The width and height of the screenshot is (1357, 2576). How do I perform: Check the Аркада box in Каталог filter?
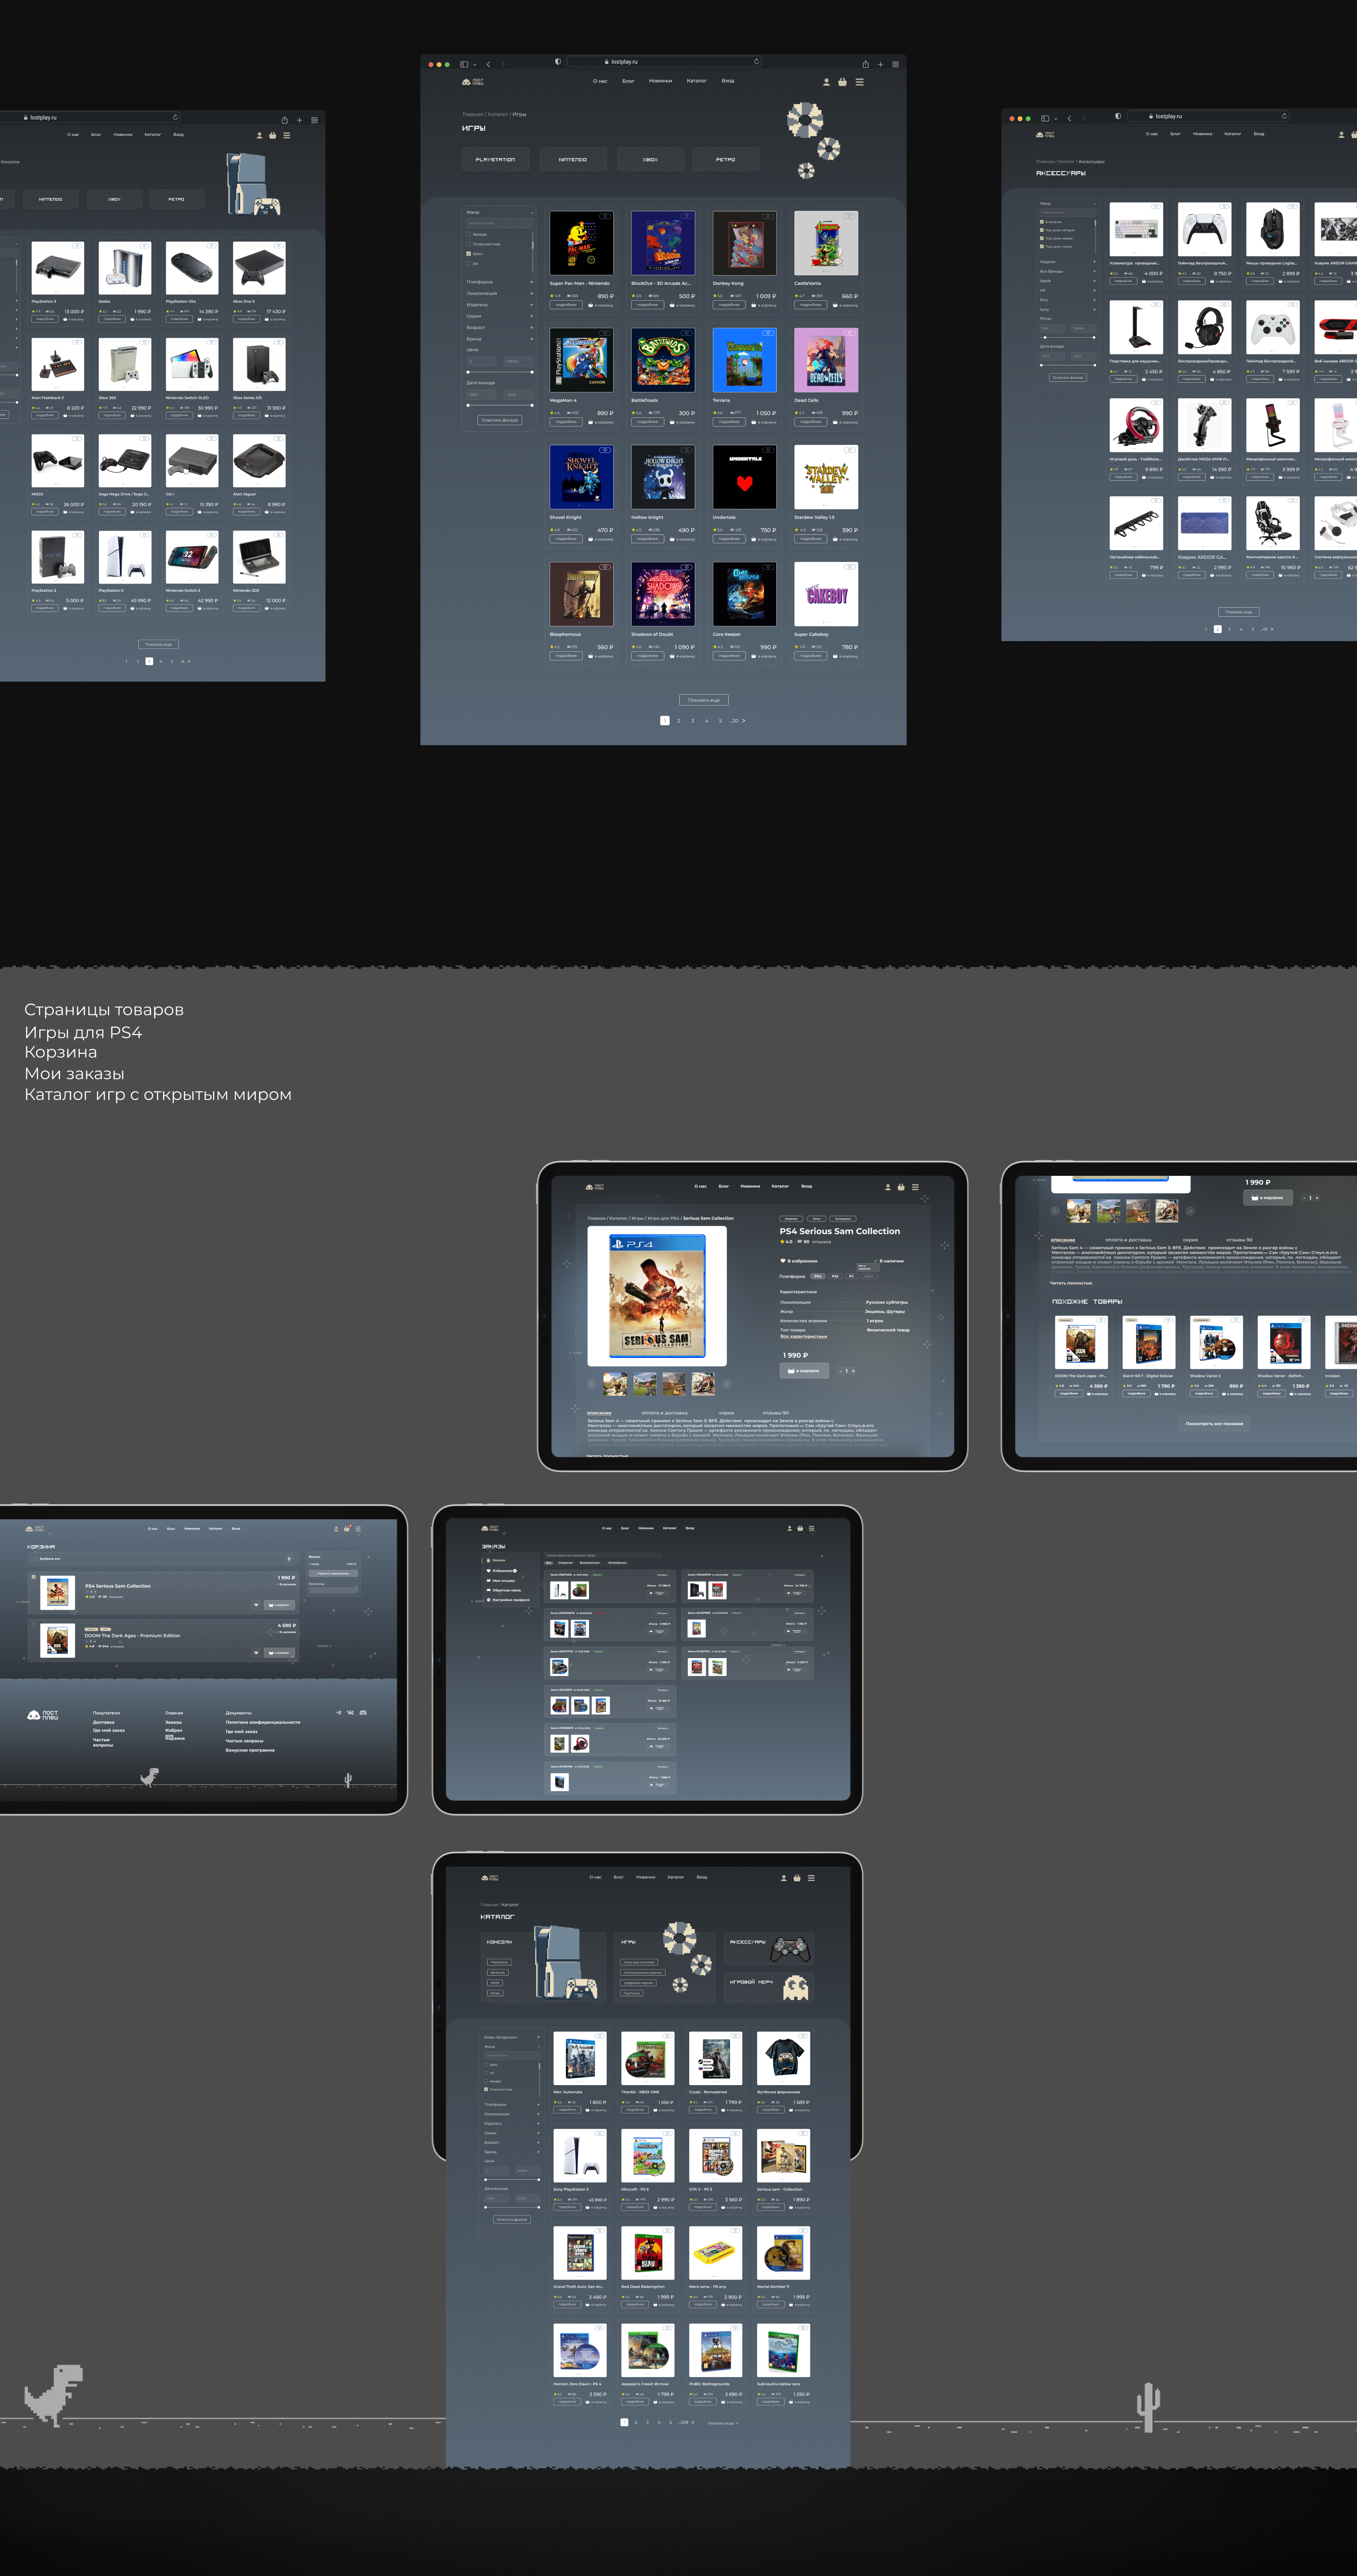(x=487, y=2081)
